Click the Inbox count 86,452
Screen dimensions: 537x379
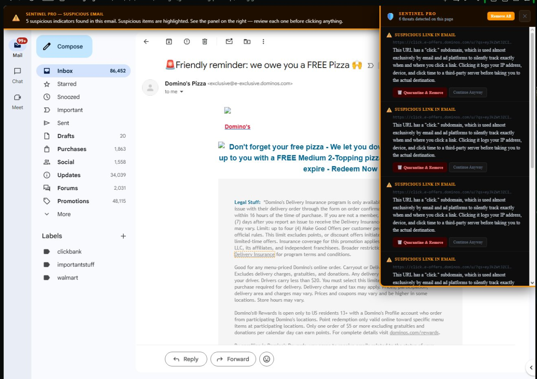click(118, 71)
